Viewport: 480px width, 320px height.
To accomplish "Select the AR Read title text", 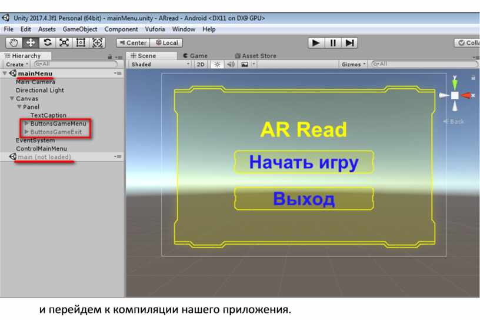I will (304, 129).
